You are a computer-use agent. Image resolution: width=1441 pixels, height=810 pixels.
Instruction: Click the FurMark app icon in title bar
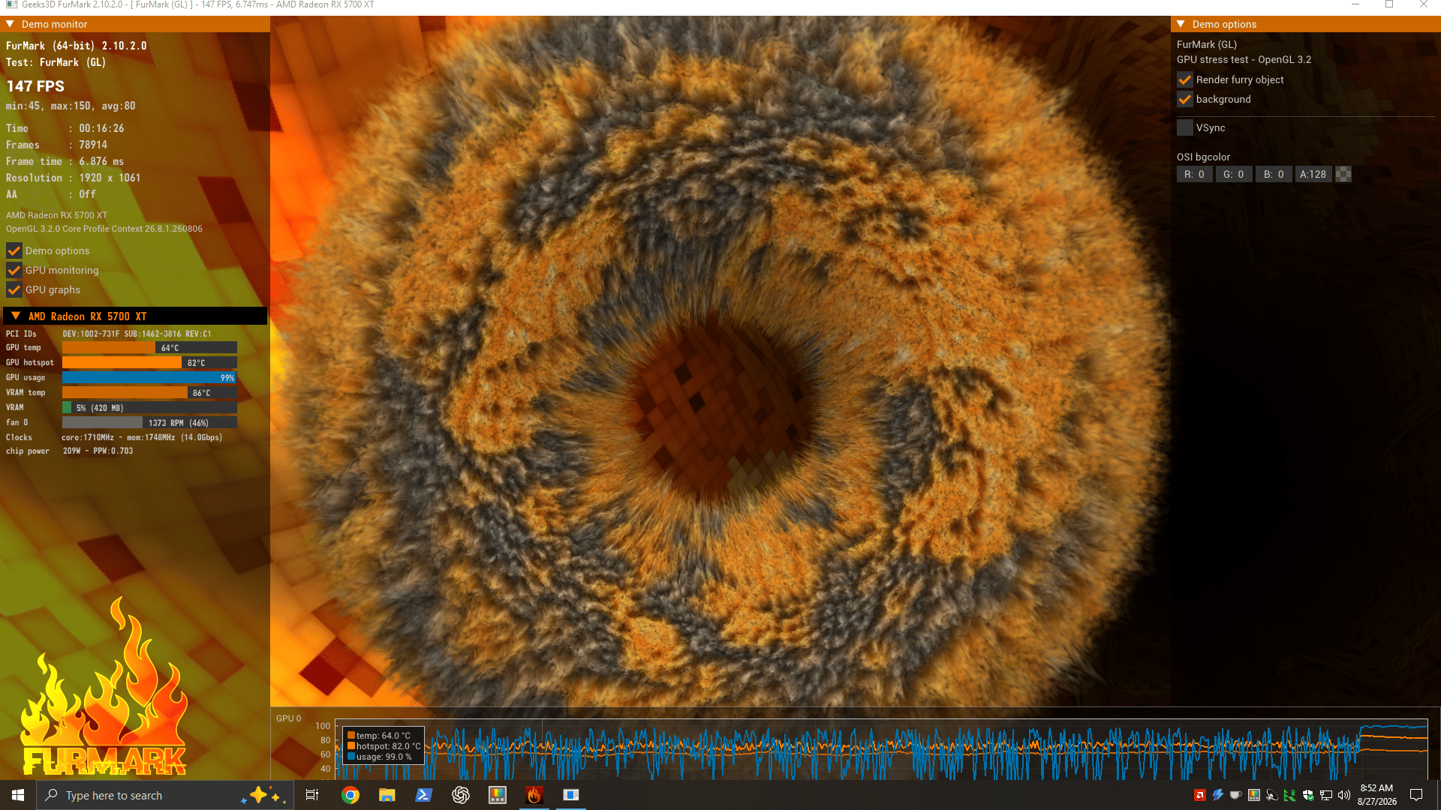11,4
